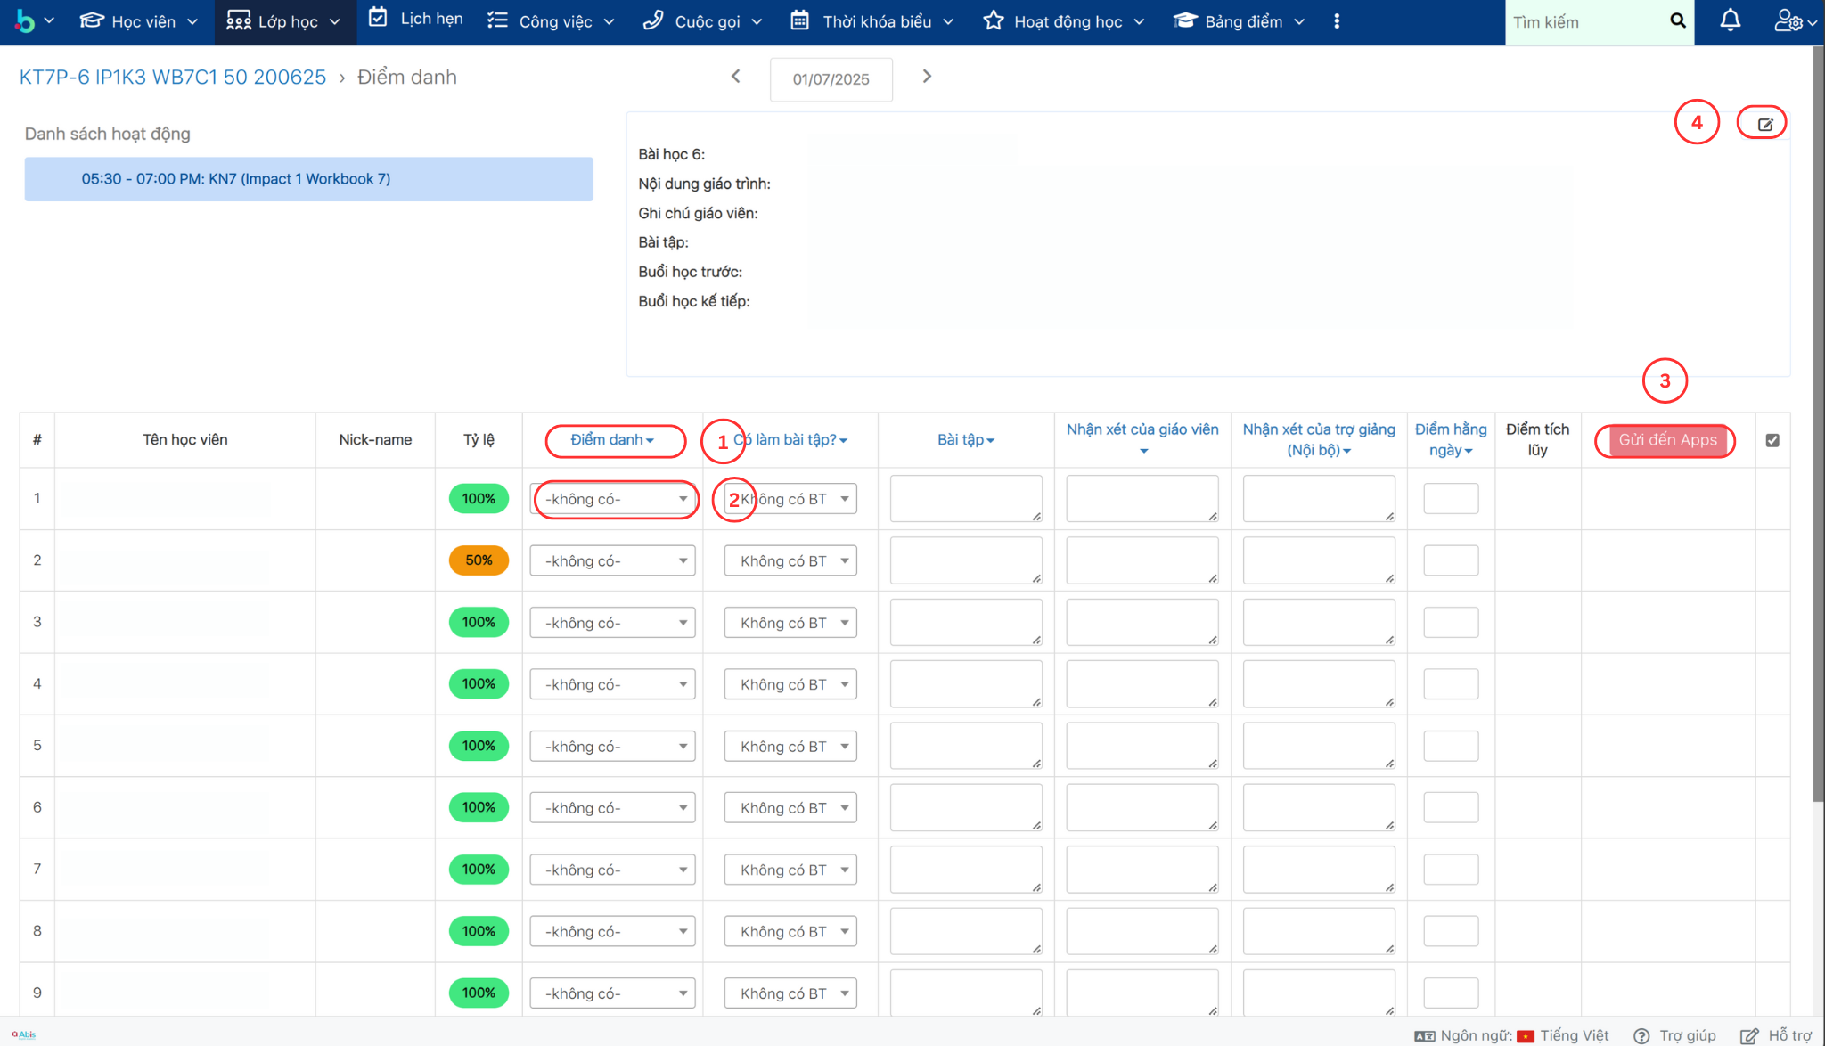This screenshot has width=1825, height=1046.
Task: Open class link KT7P-6 IP1K3 WB7C1
Action: click(x=173, y=78)
